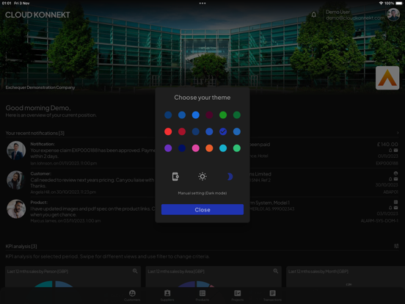Screen dimensions: 405x304
Task: Click the three dots at top center
Action: tap(202, 4)
